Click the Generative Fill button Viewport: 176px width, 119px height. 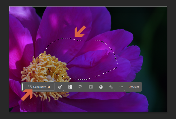tap(40, 87)
